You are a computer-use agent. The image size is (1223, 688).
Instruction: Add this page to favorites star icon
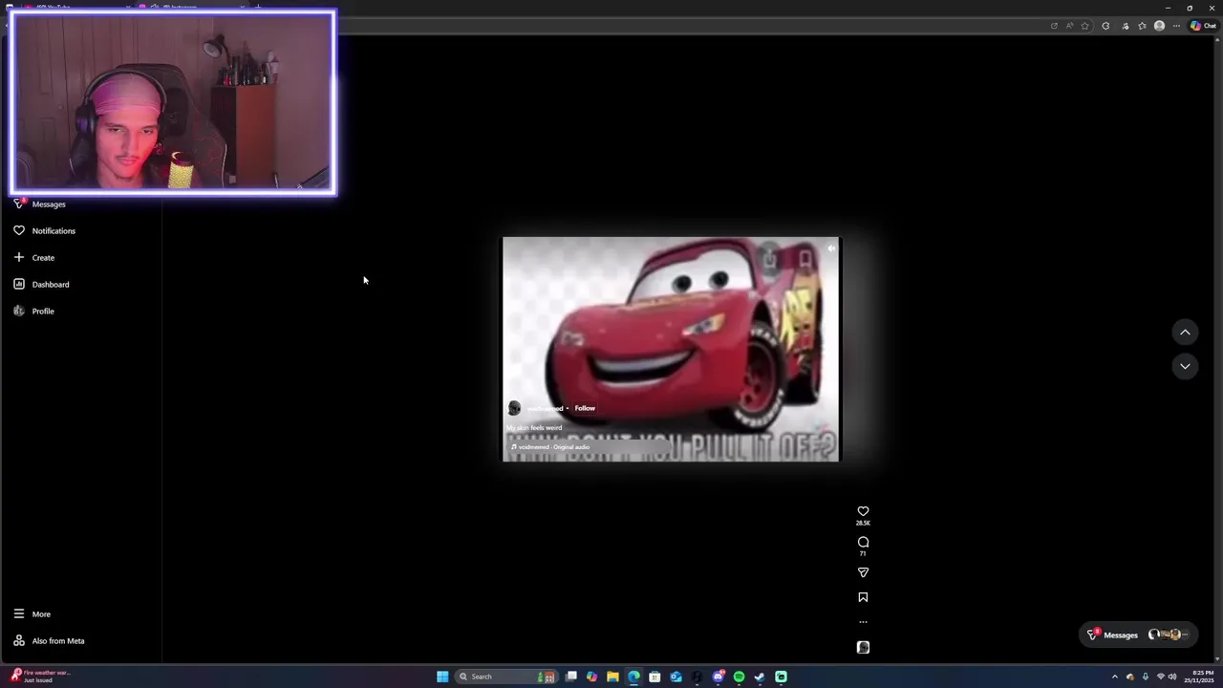(x=1084, y=26)
